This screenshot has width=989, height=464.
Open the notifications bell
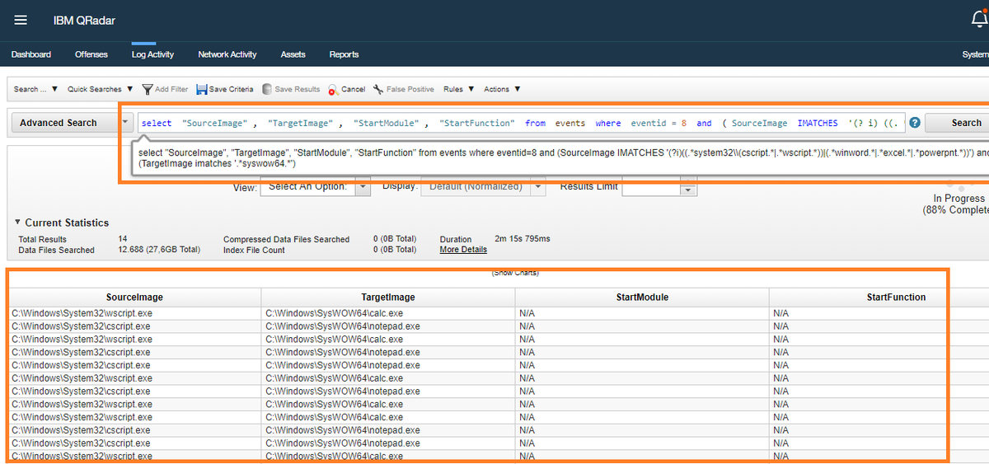click(x=980, y=20)
